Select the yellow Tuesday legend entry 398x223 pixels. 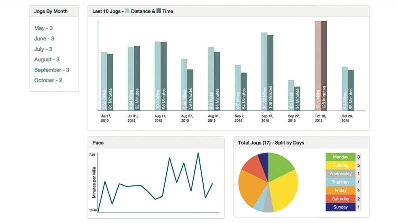340,165
